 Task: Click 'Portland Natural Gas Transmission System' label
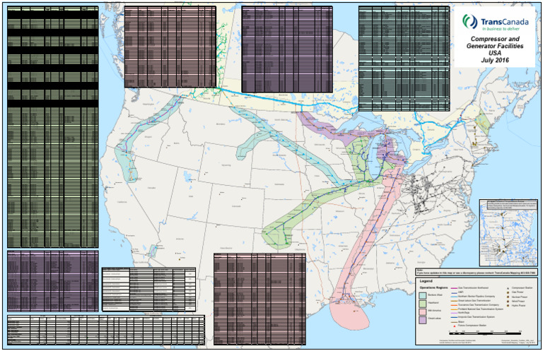click(481, 309)
